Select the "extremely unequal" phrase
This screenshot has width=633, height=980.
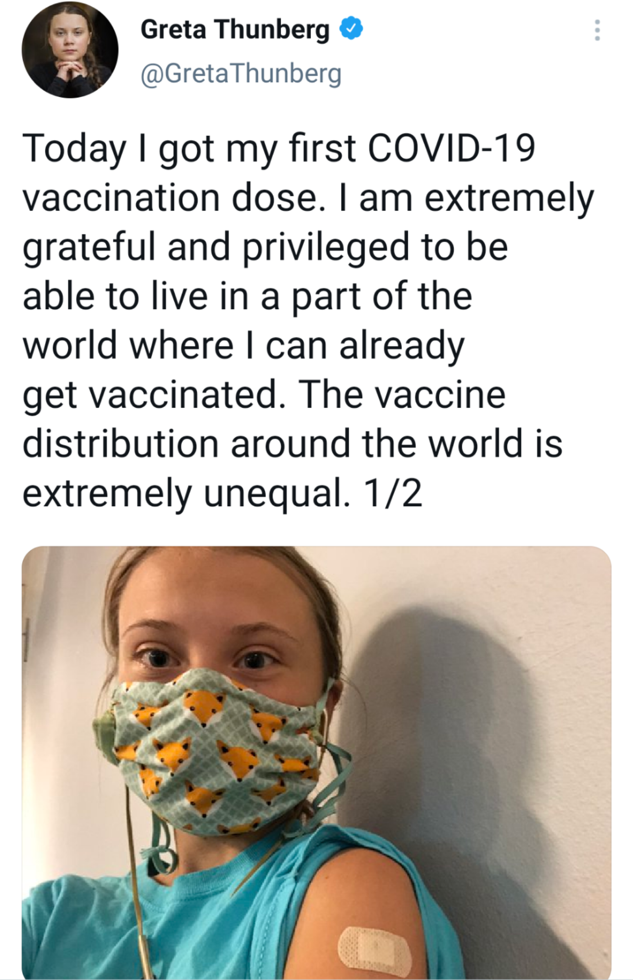[183, 493]
